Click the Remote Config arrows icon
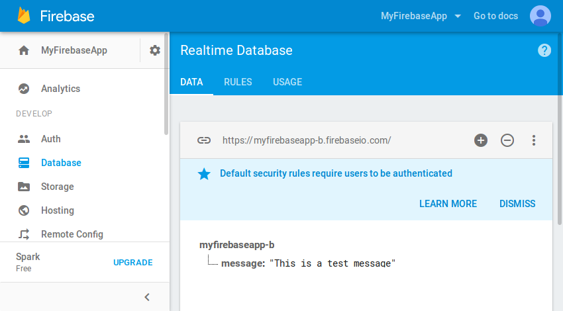The height and width of the screenshot is (311, 563). pos(24,234)
